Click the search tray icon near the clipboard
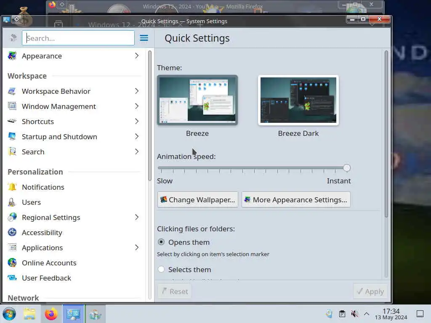This screenshot has height=323, width=431. coord(329,314)
